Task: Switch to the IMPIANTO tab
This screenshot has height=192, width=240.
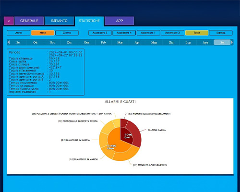Action: (x=59, y=21)
